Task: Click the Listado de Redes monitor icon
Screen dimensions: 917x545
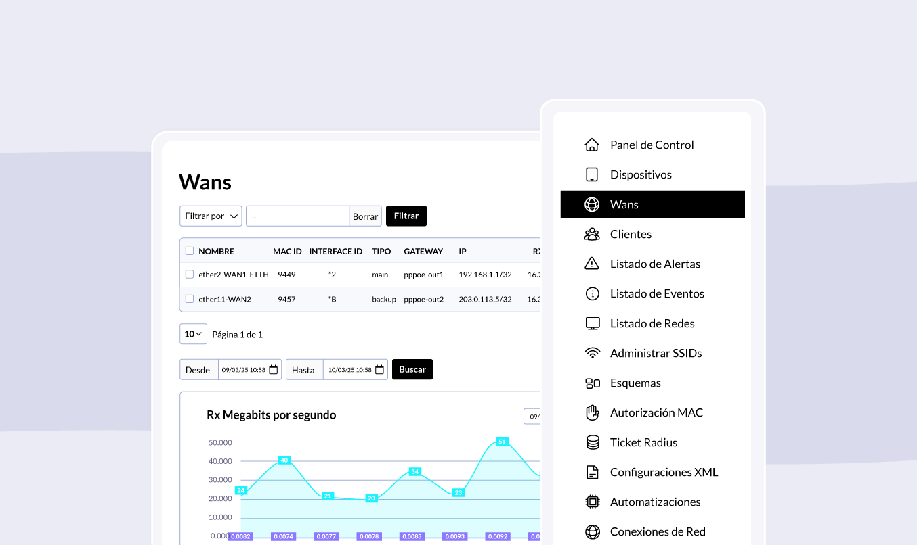Action: [592, 323]
